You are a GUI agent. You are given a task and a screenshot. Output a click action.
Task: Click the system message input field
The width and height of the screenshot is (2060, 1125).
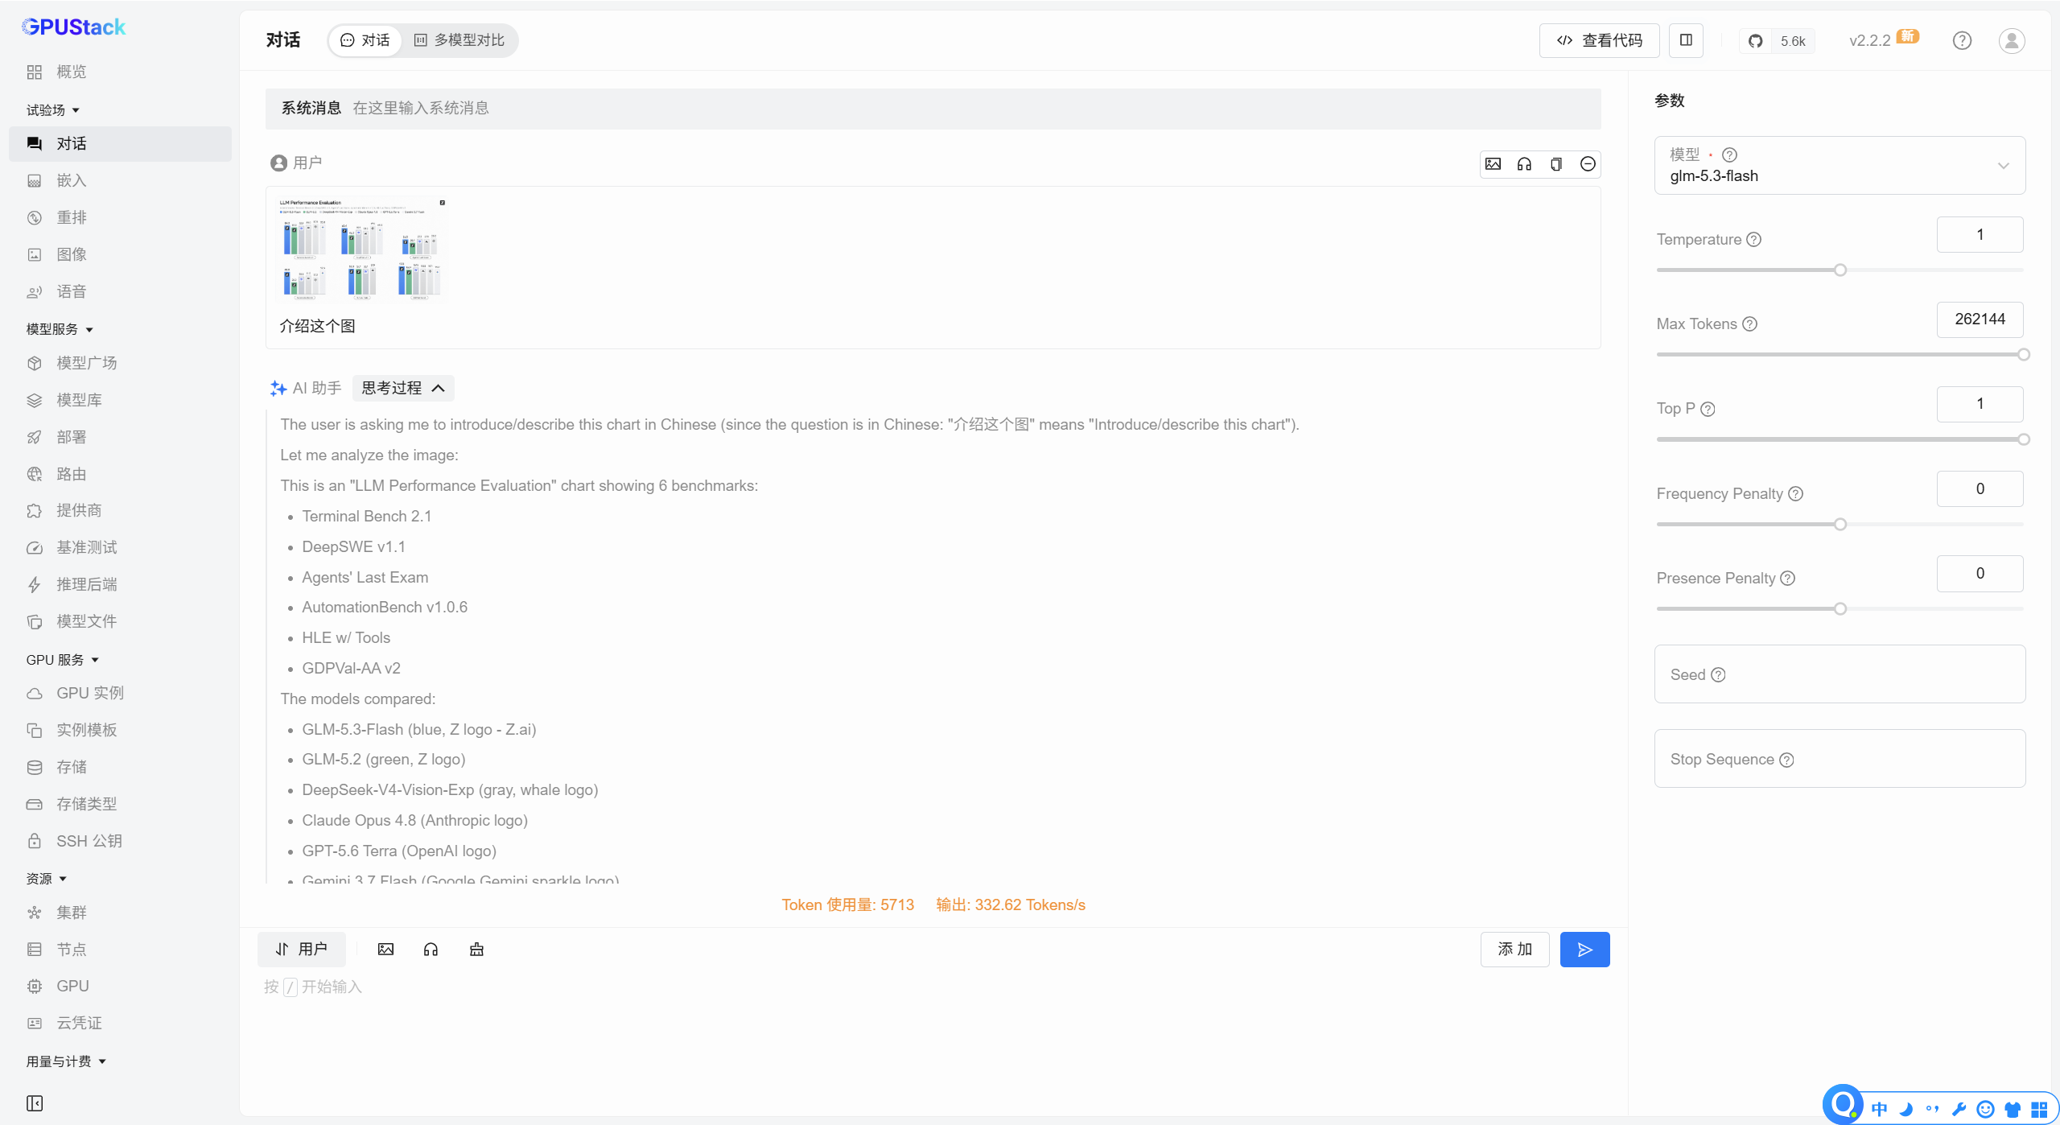[933, 109]
